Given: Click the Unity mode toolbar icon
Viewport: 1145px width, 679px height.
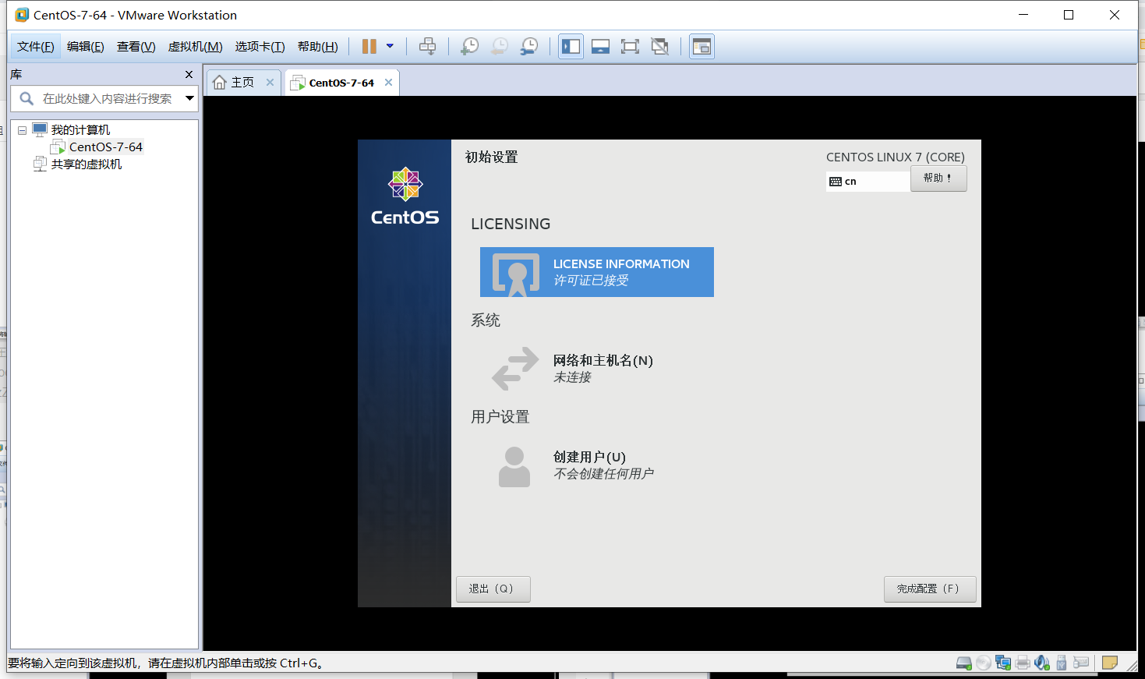Looking at the screenshot, I should (x=660, y=47).
